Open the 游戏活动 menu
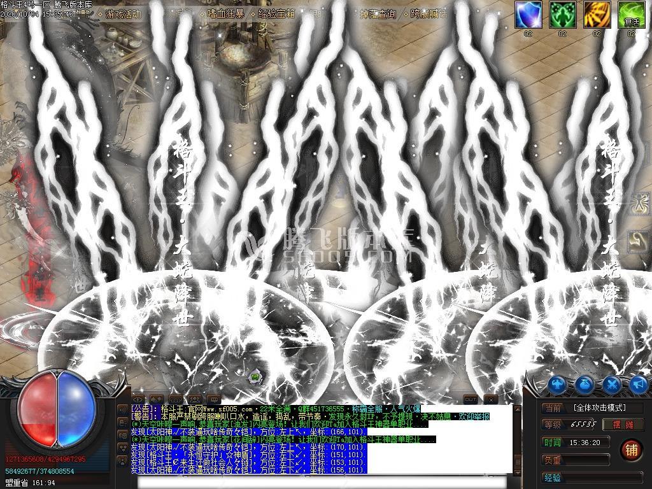 [123, 14]
